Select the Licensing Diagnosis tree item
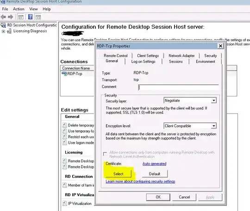Screen dimensions: 250x211 [30, 31]
